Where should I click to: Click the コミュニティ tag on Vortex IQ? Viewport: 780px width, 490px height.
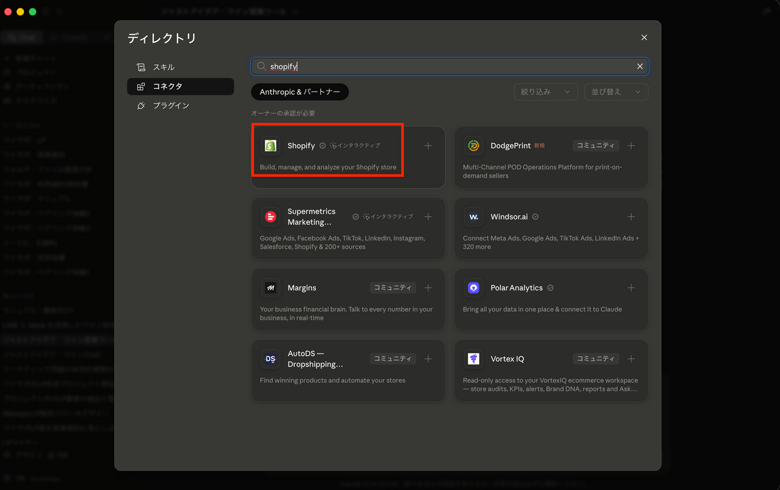click(x=596, y=359)
